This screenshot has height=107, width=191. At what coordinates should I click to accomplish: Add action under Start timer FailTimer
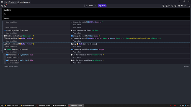pyautogui.click(x=76, y=33)
